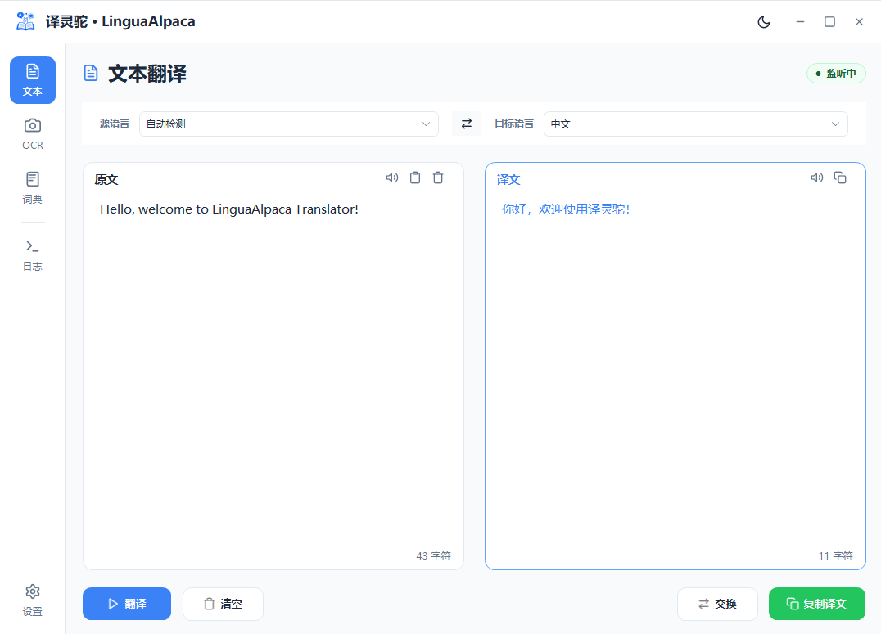Open the 词典 dictionary tab
Viewport: 881px width, 634px height.
coord(33,188)
